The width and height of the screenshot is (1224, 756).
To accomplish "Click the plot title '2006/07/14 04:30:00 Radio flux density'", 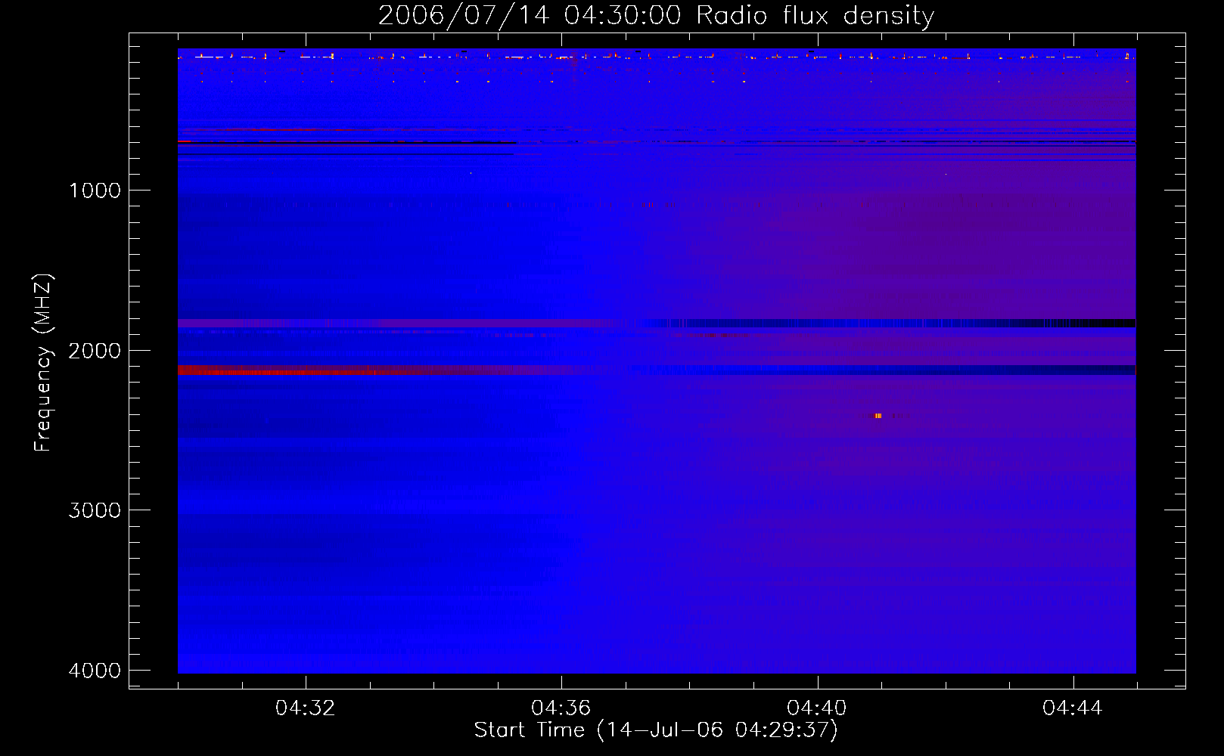I will tap(656, 15).
